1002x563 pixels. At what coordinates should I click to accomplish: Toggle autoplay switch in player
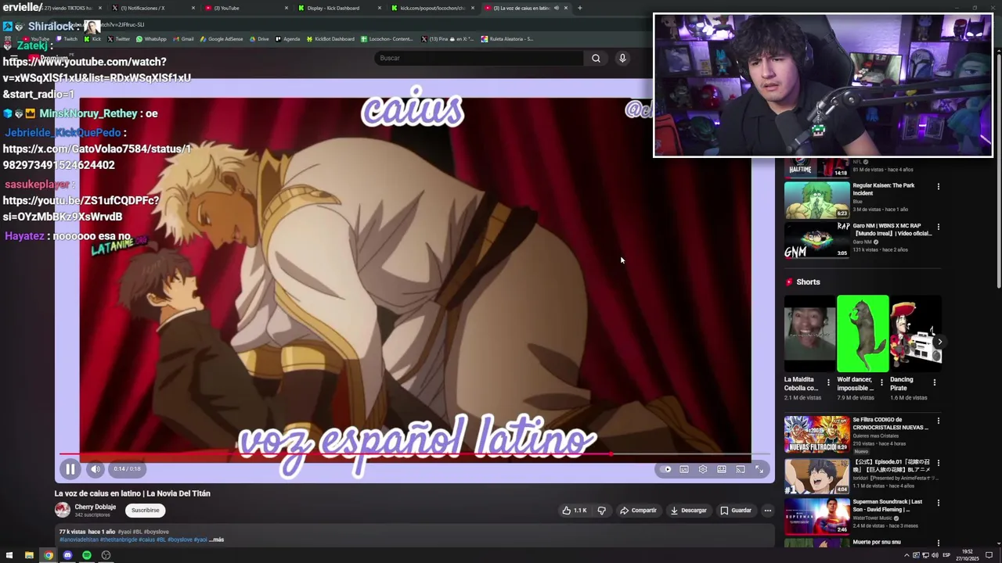pos(666,469)
